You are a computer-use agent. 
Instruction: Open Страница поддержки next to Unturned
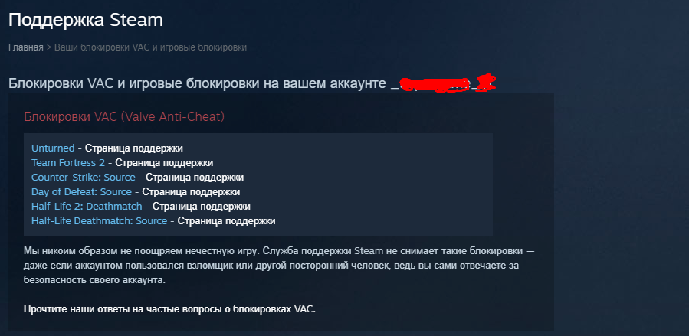coord(134,148)
